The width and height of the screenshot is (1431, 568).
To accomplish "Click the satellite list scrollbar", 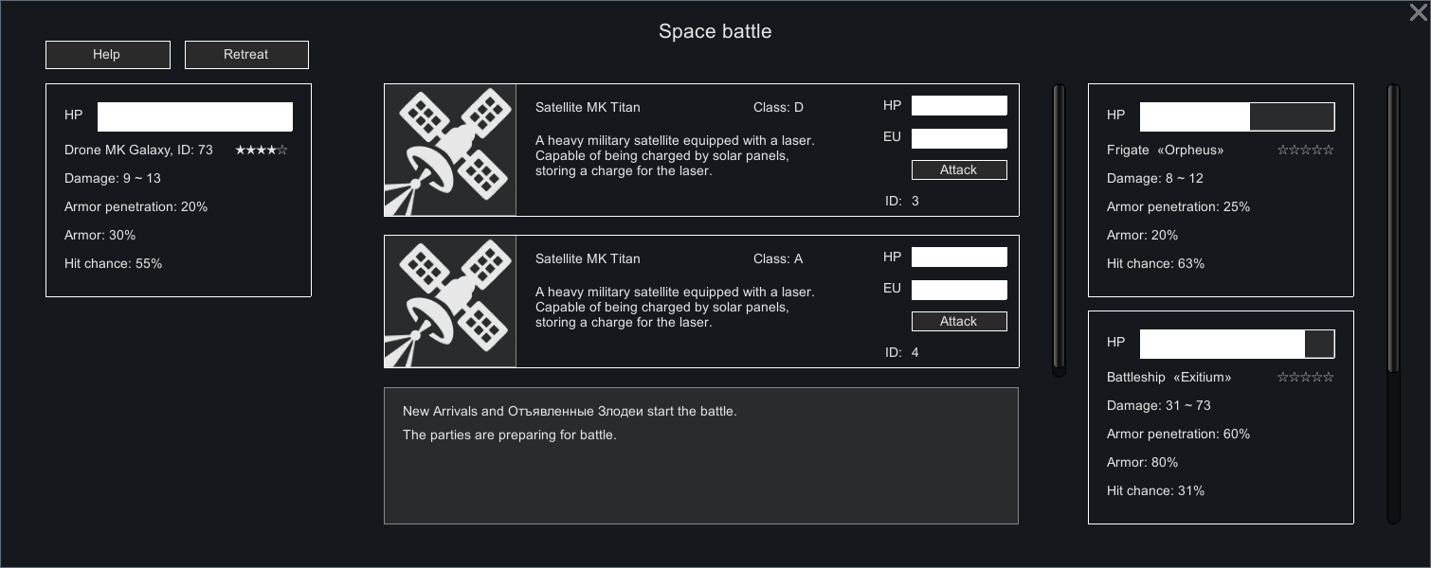I will point(1059,230).
